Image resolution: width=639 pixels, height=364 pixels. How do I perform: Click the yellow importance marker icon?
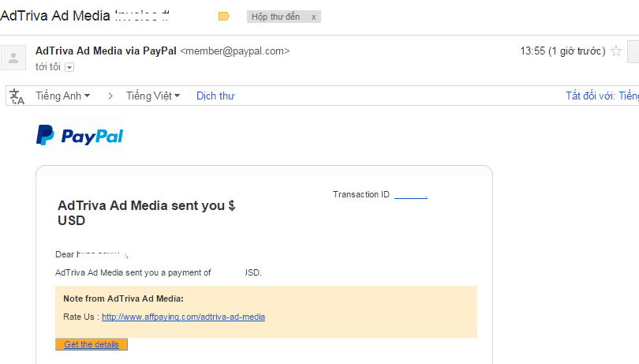[223, 16]
